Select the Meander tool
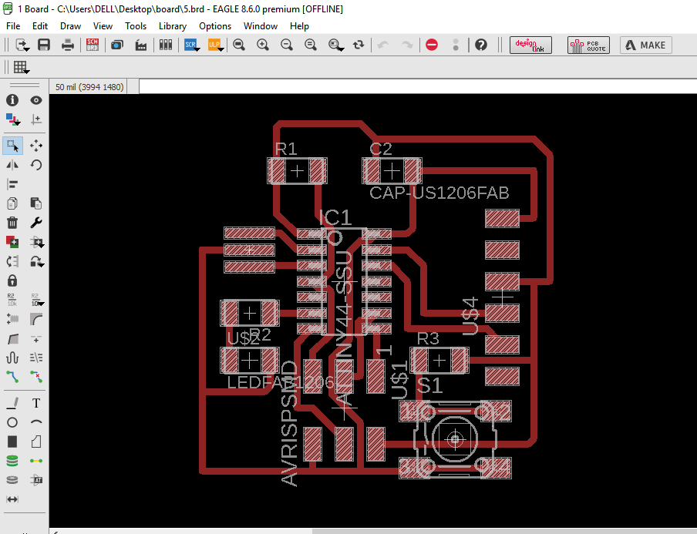The image size is (697, 534). [12, 358]
